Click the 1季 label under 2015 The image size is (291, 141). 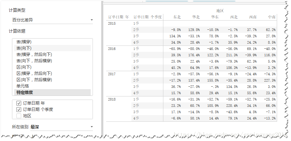[x=136, y=23]
